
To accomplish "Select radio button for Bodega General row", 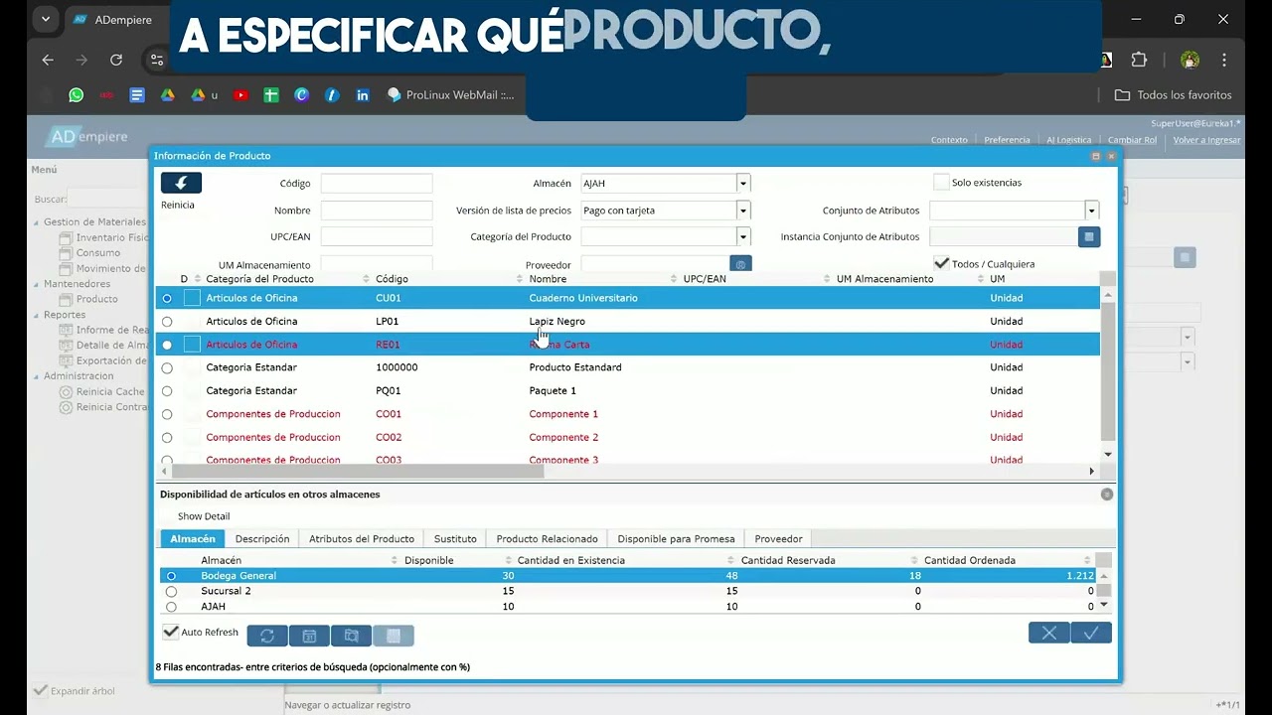I will [171, 576].
